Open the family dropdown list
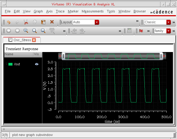 pyautogui.click(x=169, y=31)
